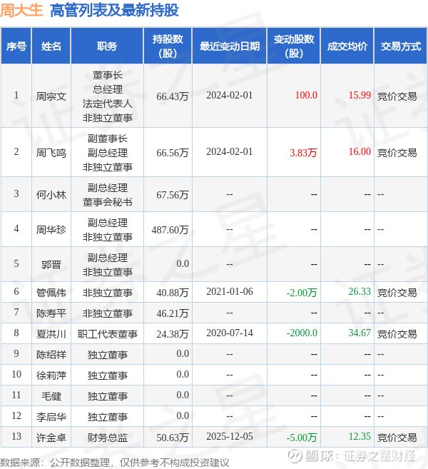The width and height of the screenshot is (428, 469).
Task: Click the 职工代表董事 position cell
Action: coord(107,334)
